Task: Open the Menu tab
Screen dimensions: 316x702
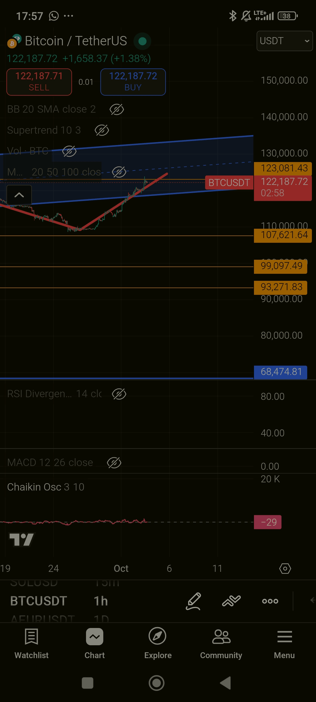Action: click(284, 643)
